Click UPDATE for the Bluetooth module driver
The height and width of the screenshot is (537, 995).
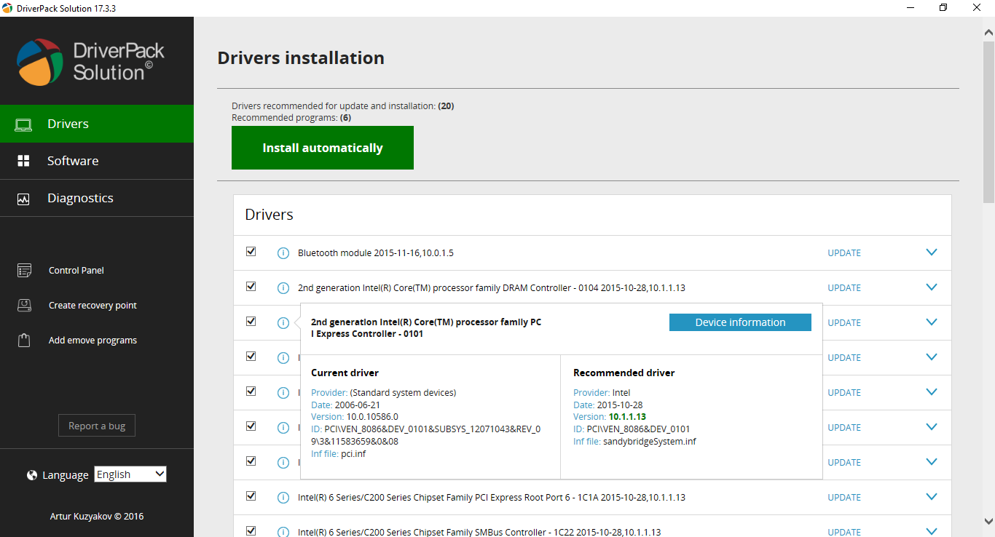844,253
